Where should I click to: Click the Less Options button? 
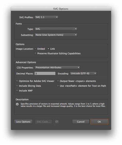(23, 122)
